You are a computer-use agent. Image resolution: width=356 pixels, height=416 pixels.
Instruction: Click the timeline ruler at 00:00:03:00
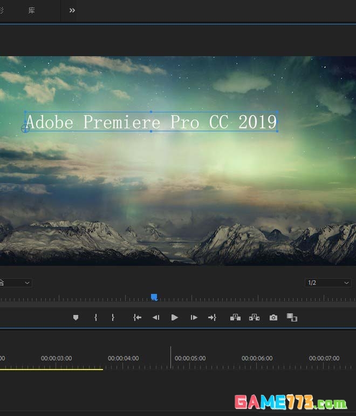tap(56, 358)
